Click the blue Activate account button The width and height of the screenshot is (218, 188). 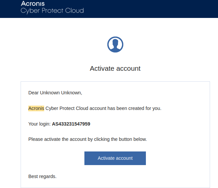115,158
